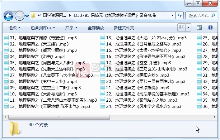Open the 组织 menu
220x140 pixels.
pyautogui.click(x=14, y=27)
